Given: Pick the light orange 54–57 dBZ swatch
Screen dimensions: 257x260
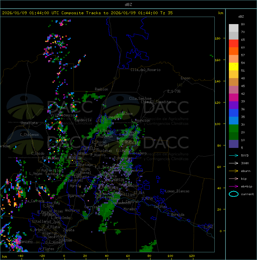Looking at the screenshot, I should (x=234, y=59).
